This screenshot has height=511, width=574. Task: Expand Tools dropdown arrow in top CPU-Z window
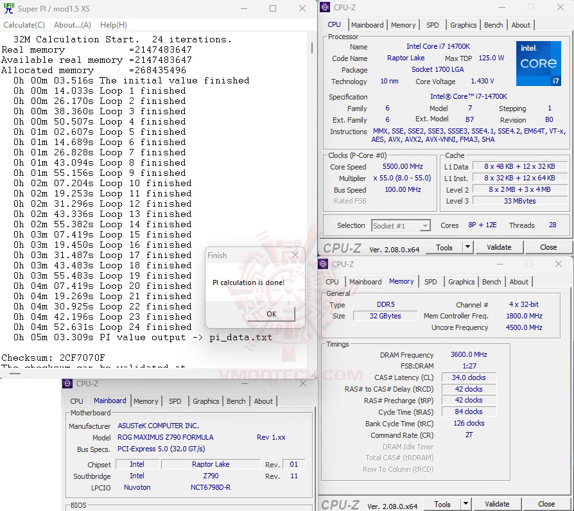(467, 247)
